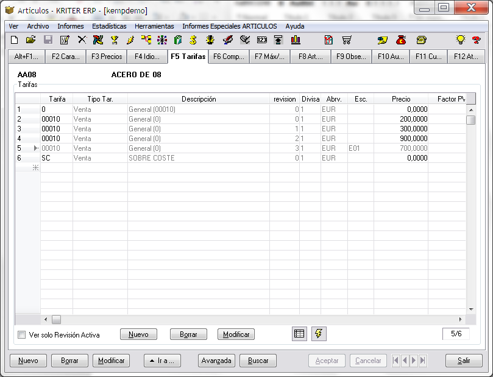Click Nuevo button in Tarifas panel
493x377 pixels.
[x=138, y=334]
